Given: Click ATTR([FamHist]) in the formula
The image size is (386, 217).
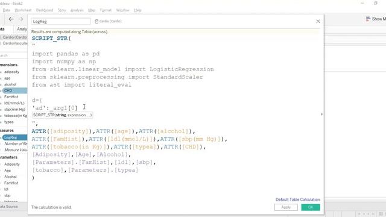Looking at the screenshot, I should click(59, 139).
